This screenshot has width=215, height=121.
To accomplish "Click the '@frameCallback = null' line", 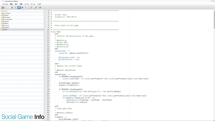I will 69,59.
